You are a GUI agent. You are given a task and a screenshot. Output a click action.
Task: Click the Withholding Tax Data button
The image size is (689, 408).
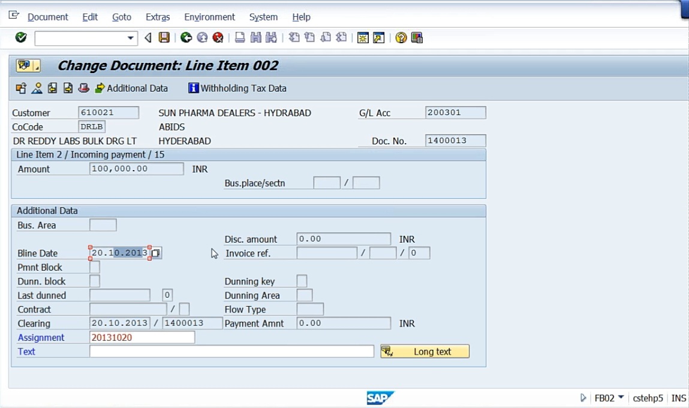tap(237, 88)
